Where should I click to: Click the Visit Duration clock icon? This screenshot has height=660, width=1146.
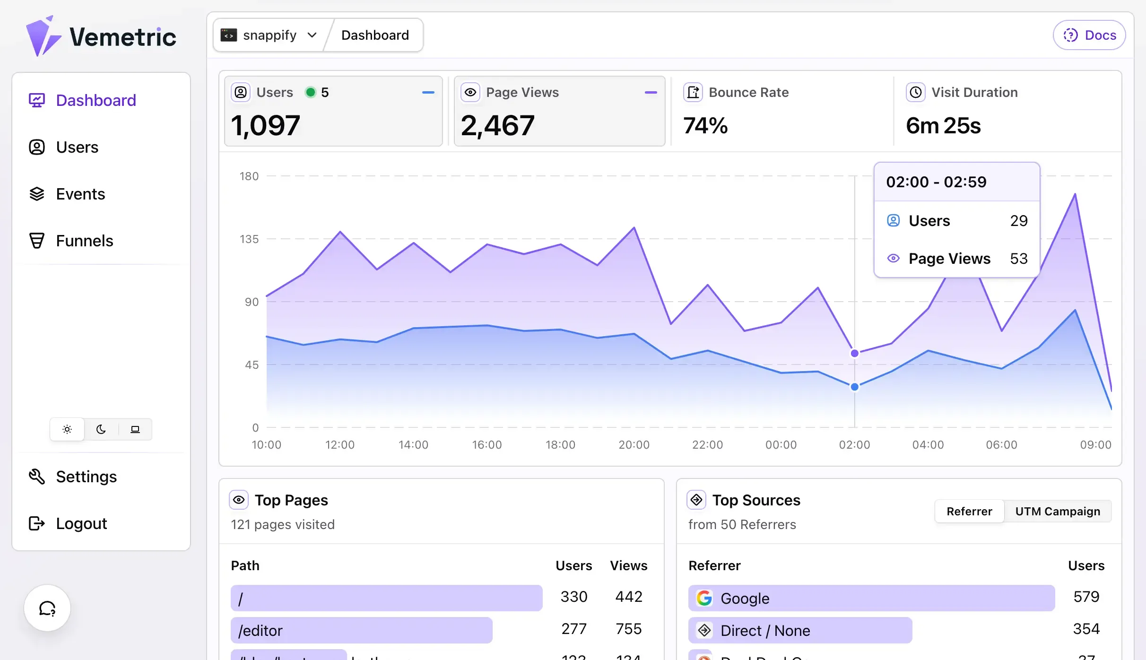point(915,92)
